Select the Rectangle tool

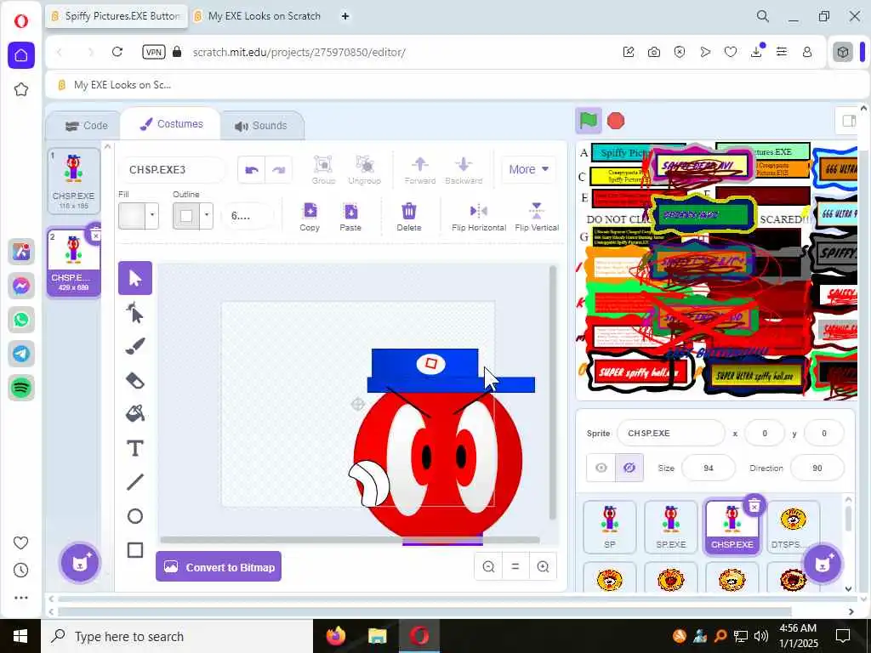[135, 550]
